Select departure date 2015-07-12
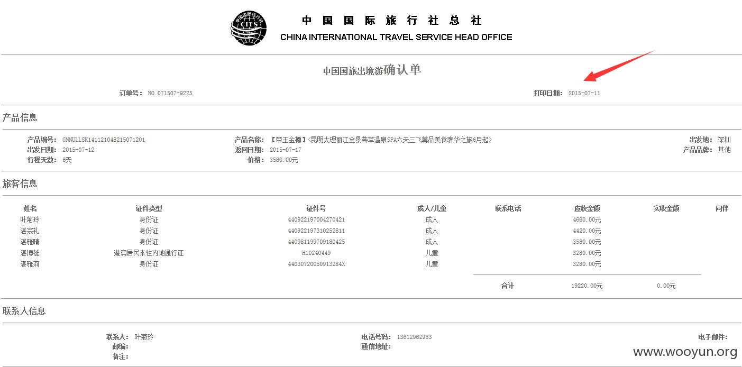 click(78, 150)
